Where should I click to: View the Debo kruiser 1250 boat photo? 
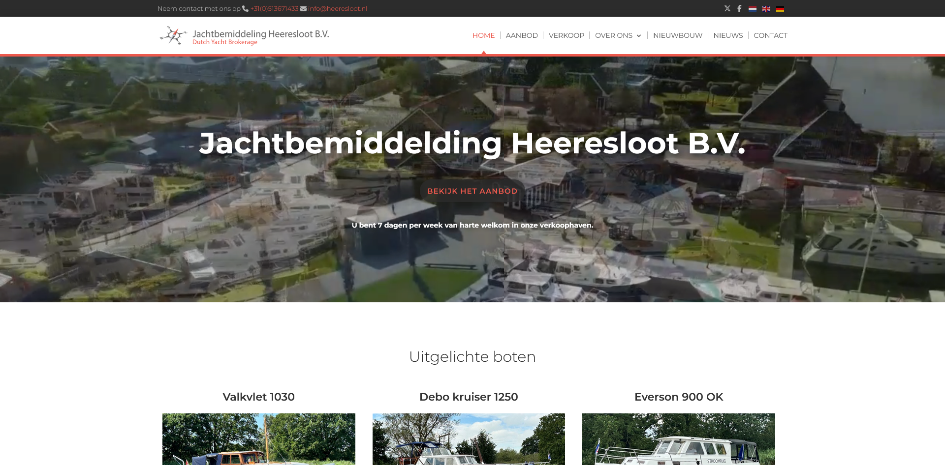469,439
